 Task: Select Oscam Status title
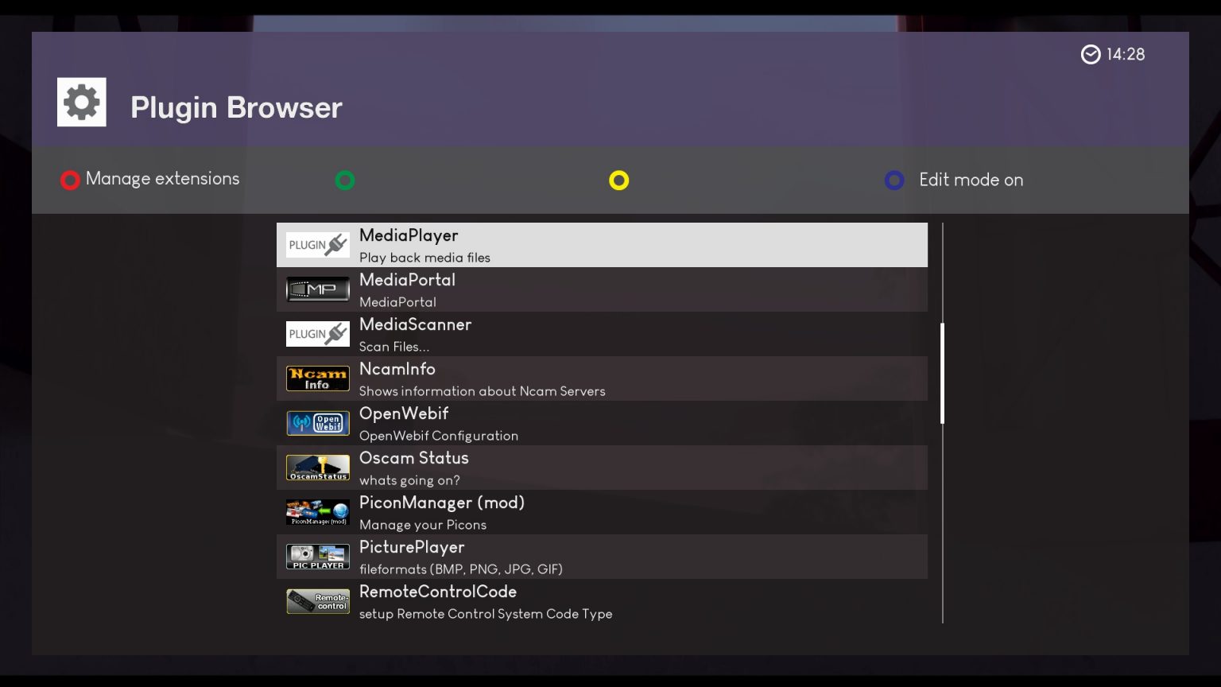coord(413,458)
